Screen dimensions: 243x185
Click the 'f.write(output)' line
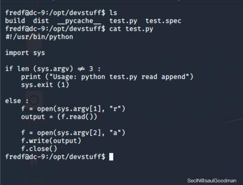click(x=51, y=141)
